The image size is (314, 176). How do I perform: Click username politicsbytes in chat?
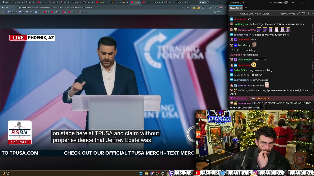point(241,24)
